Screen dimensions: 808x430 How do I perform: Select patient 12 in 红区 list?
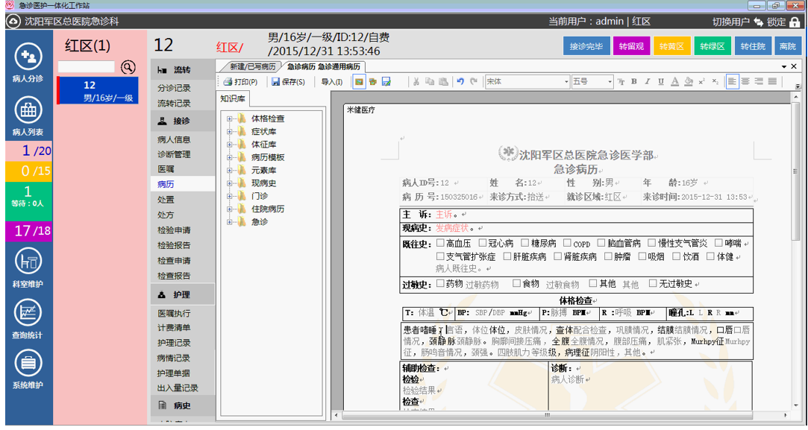[x=98, y=90]
